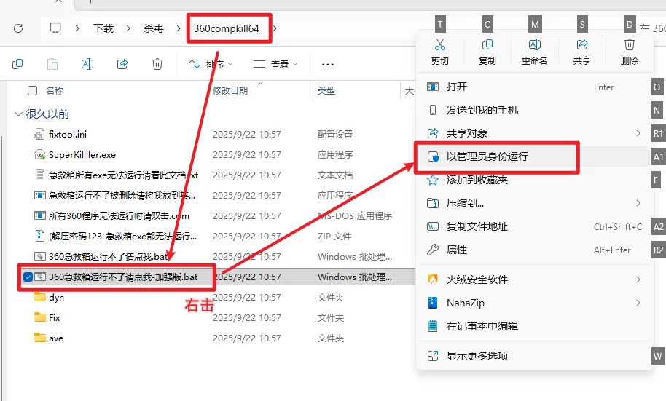Click the ave folder icon

pyautogui.click(x=40, y=338)
